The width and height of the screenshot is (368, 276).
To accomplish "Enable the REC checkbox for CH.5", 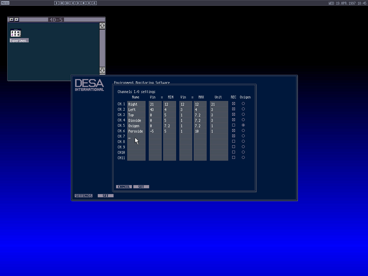I will tap(234, 125).
